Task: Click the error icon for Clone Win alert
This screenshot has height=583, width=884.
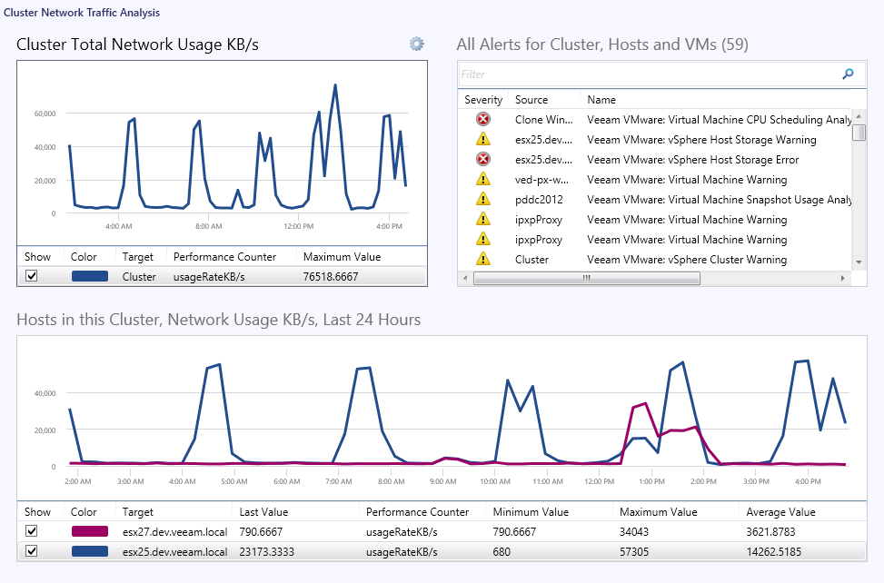Action: (483, 120)
